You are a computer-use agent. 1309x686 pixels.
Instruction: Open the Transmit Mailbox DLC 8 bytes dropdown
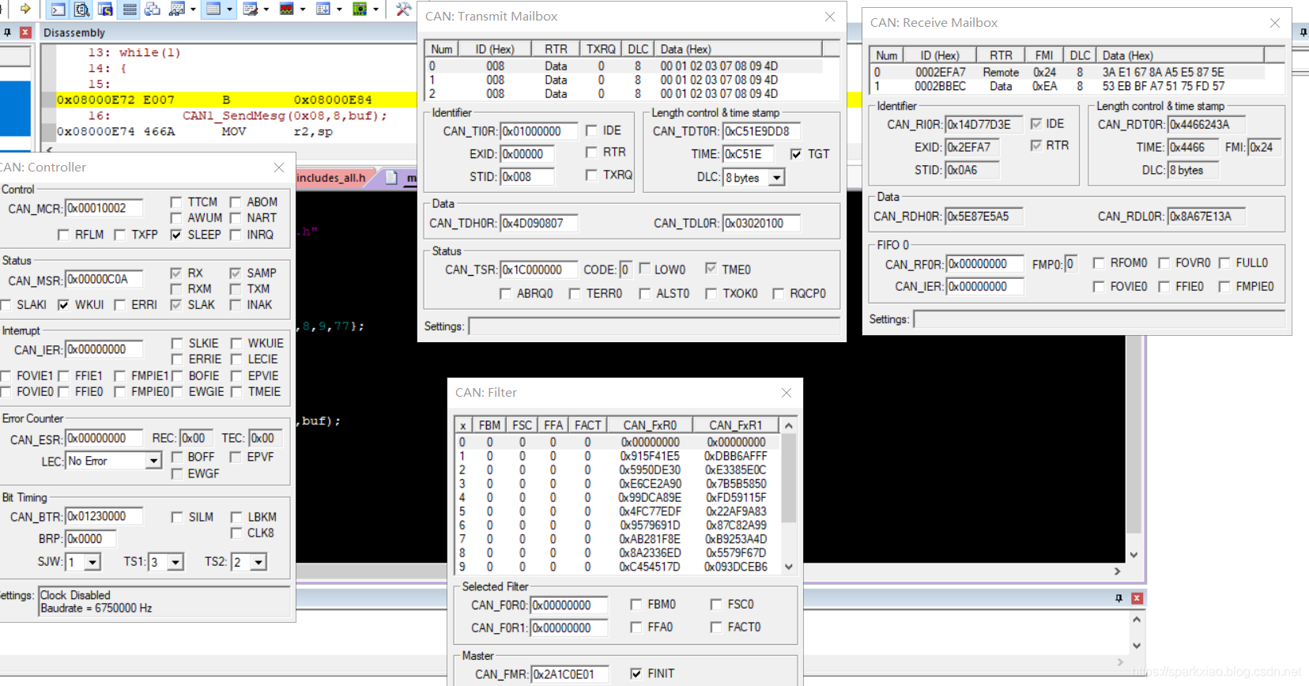click(777, 178)
